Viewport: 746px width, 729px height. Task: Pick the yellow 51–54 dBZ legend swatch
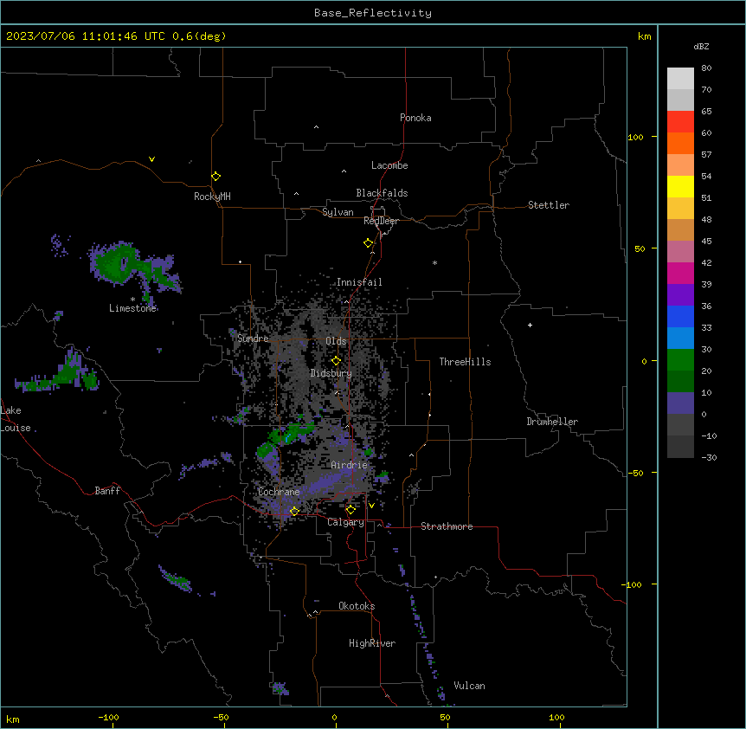point(680,187)
